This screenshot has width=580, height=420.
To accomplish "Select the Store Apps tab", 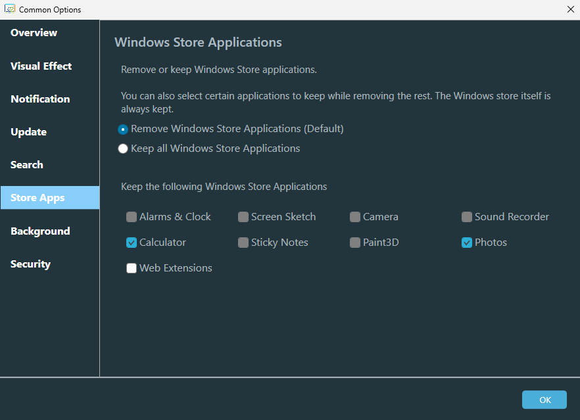I will pos(37,198).
